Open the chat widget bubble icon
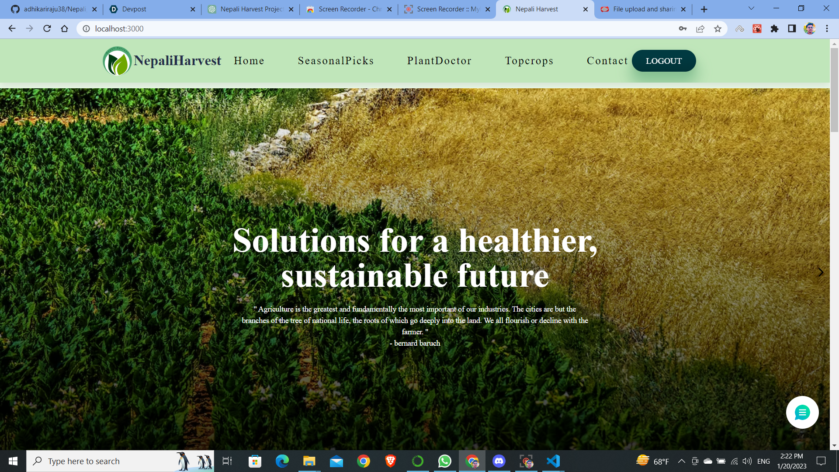 point(802,412)
